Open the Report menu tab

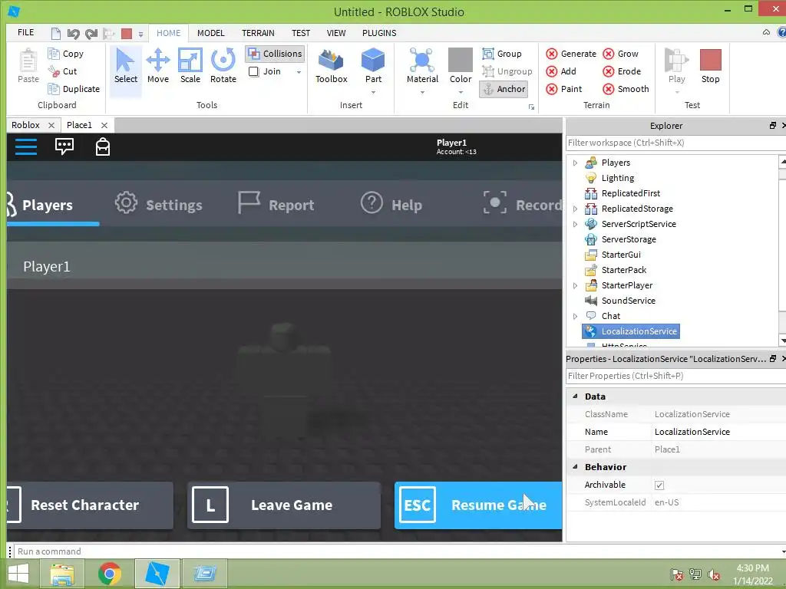tap(276, 205)
